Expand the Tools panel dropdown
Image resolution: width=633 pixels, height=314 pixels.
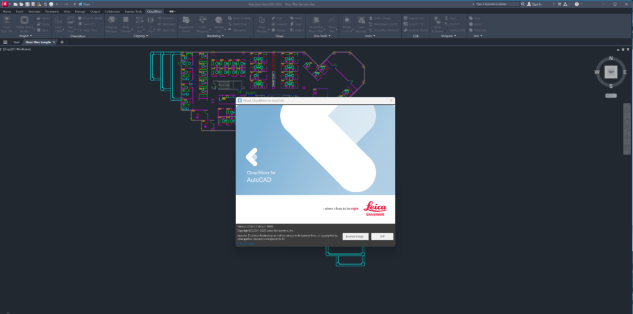[370, 36]
